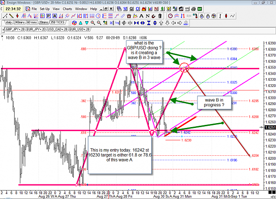Viewport: 276px width, 199px height.
Task: Click the refresh chart icon
Action: point(74,23)
